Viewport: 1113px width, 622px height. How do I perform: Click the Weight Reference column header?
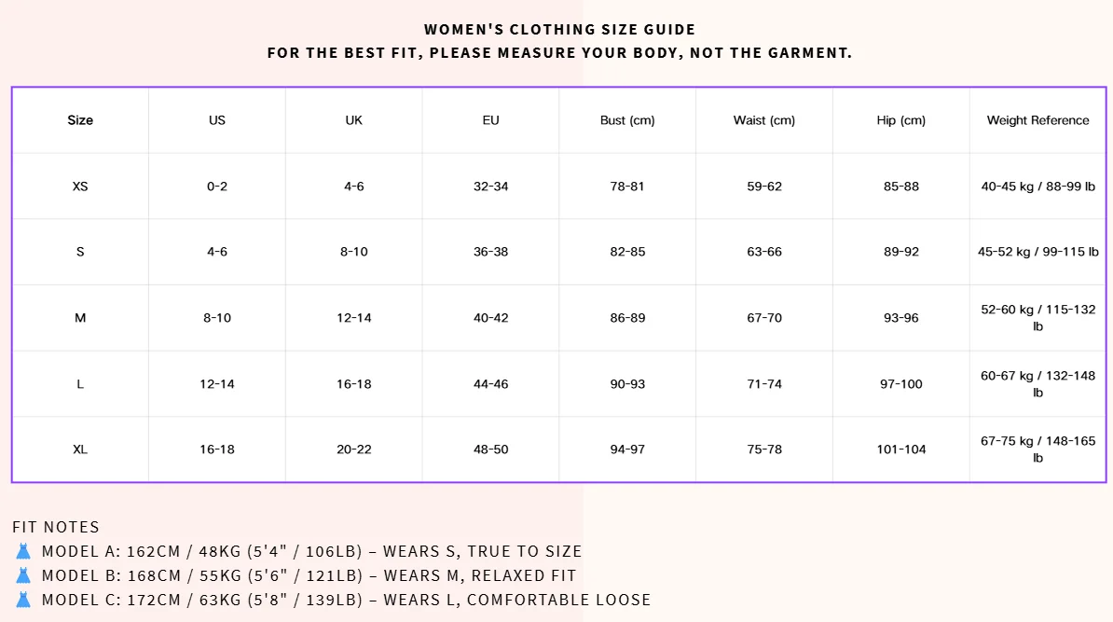click(1037, 120)
